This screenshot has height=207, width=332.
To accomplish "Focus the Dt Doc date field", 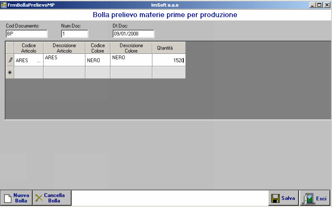I will tap(133, 34).
